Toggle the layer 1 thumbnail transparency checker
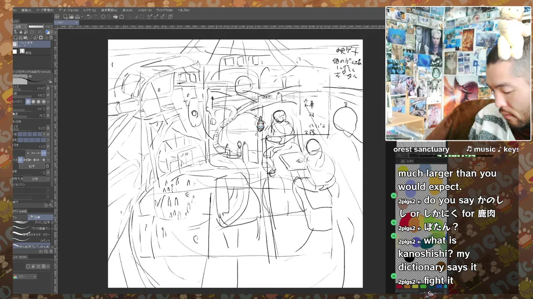Screen dimensions: 533x299 coord(15,44)
